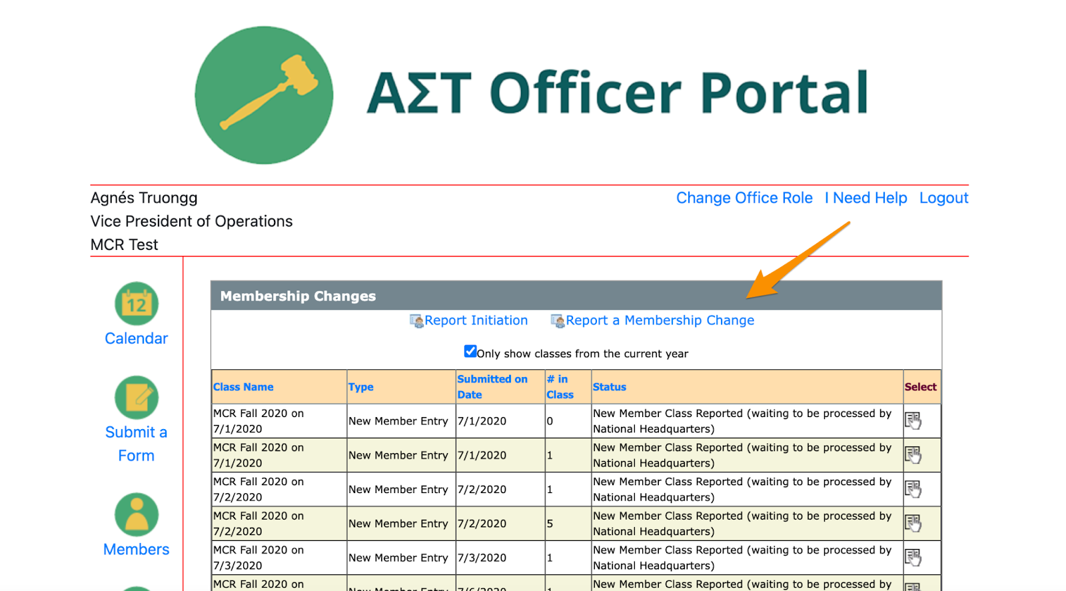Viewport: 1066px width, 591px height.
Task: Click the Membership Changes panel header
Action: [x=576, y=296]
